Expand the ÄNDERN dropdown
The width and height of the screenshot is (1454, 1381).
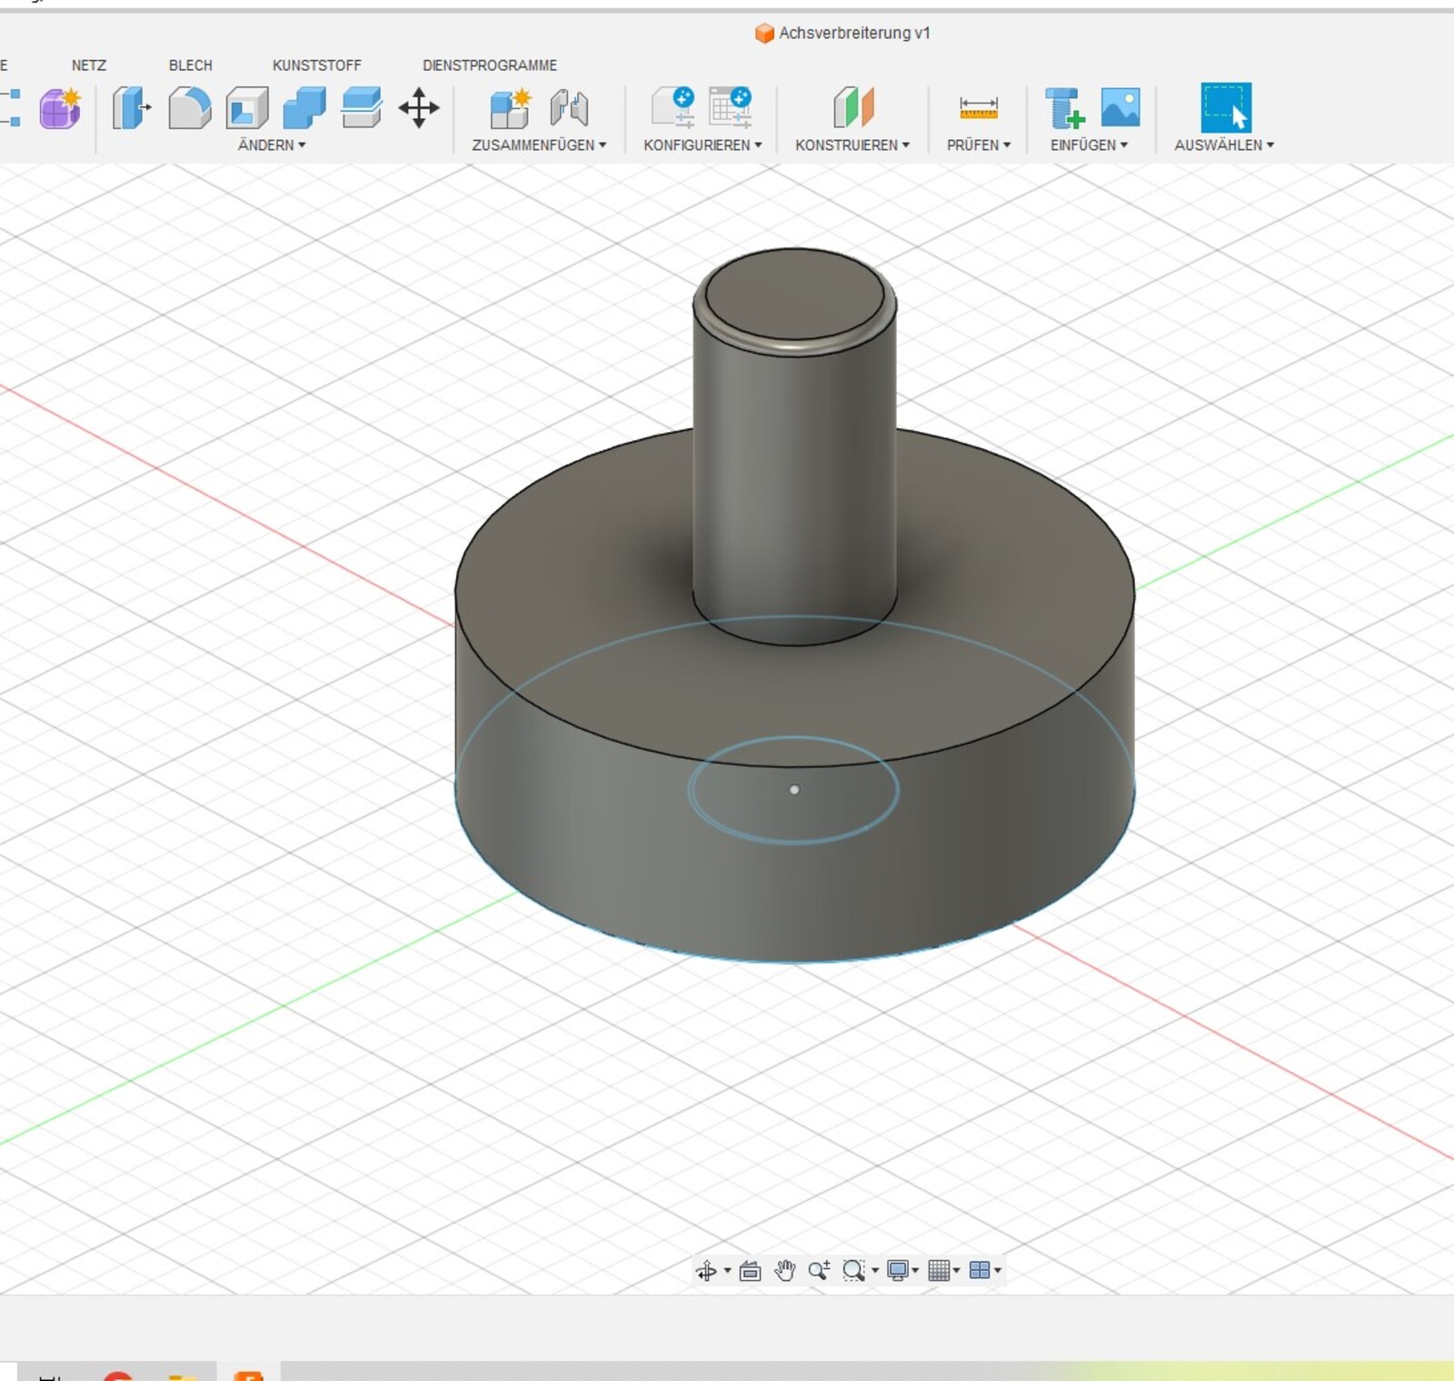[272, 145]
